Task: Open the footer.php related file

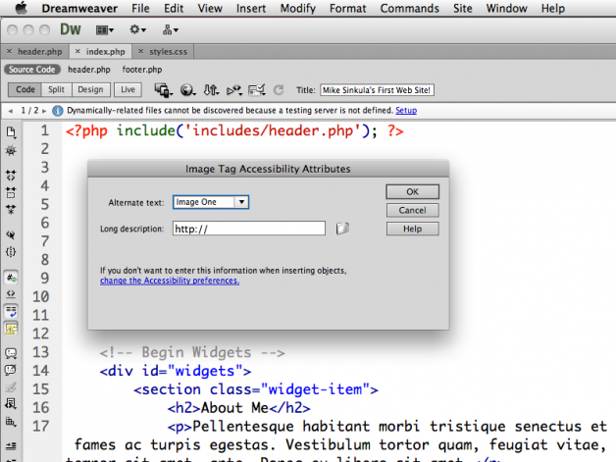Action: click(x=142, y=70)
